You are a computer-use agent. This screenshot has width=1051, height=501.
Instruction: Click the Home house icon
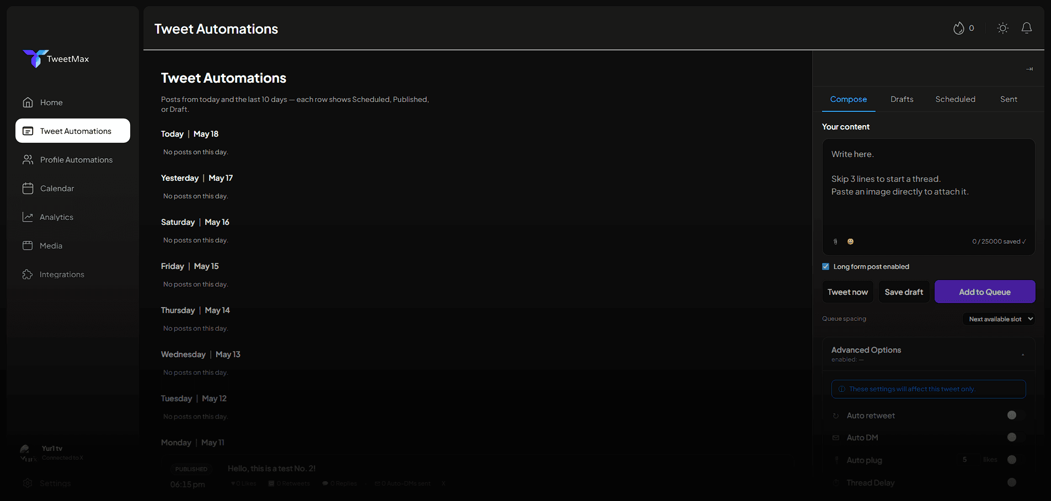point(28,103)
